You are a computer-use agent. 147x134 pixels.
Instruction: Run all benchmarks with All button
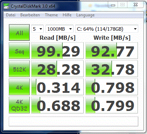(x=19, y=32)
